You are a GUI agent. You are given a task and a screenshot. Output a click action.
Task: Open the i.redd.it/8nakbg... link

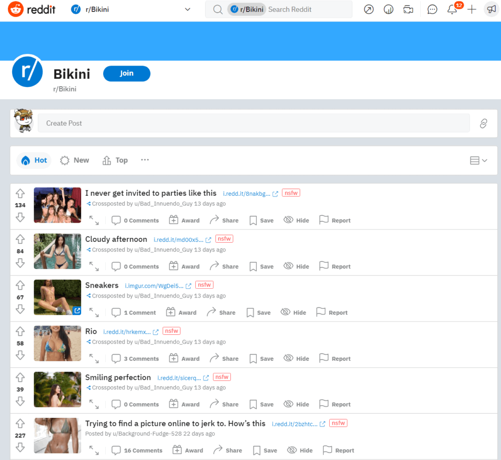[250, 194]
